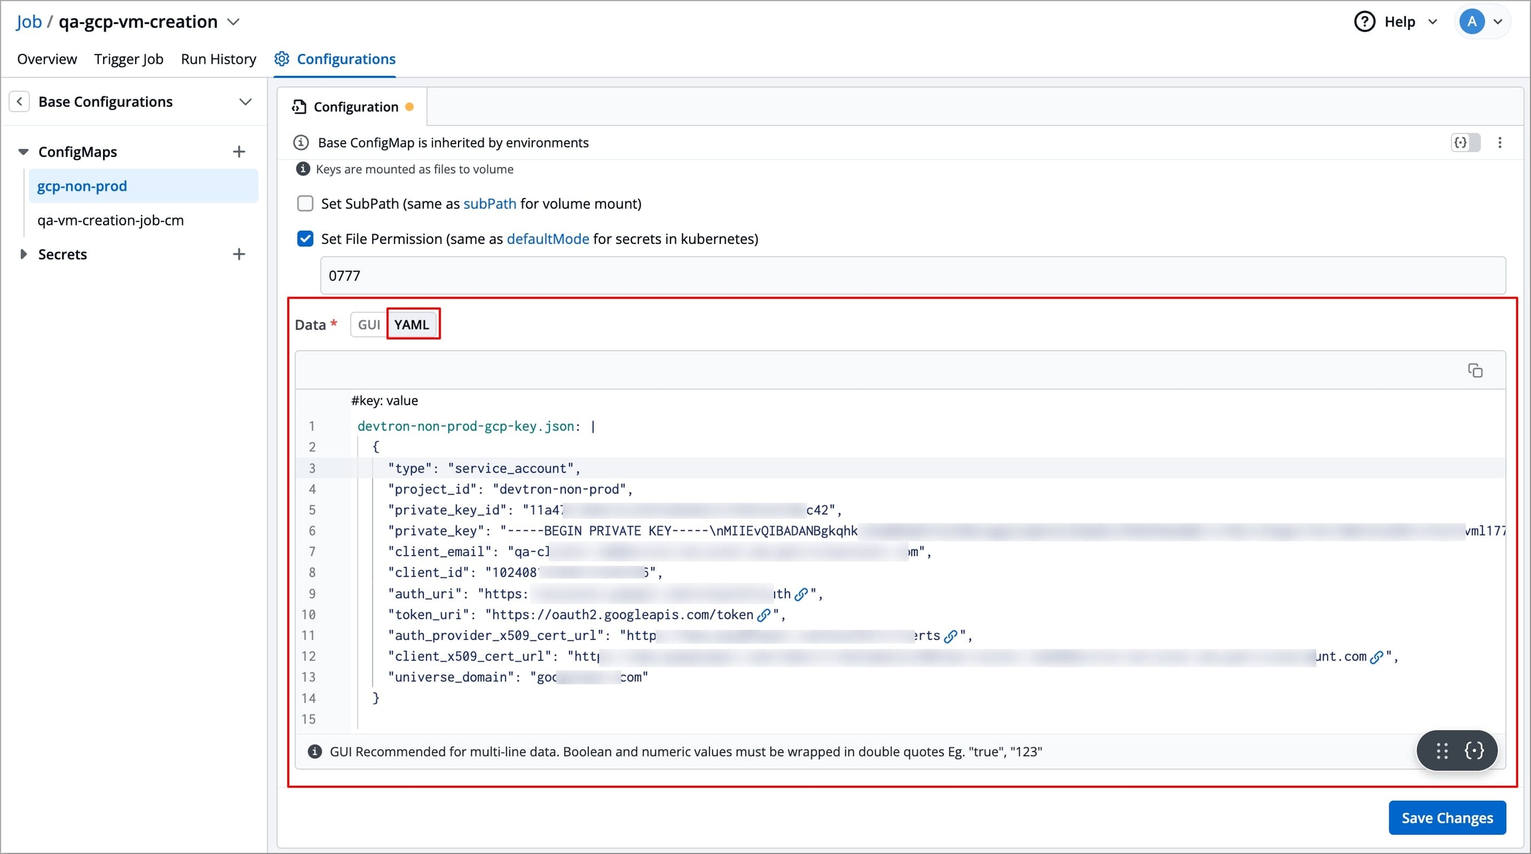Click the add Secret plus icon
This screenshot has width=1531, height=854.
[x=239, y=255]
